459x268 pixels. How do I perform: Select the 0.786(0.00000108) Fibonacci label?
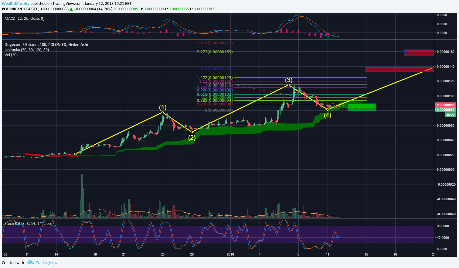[215, 90]
